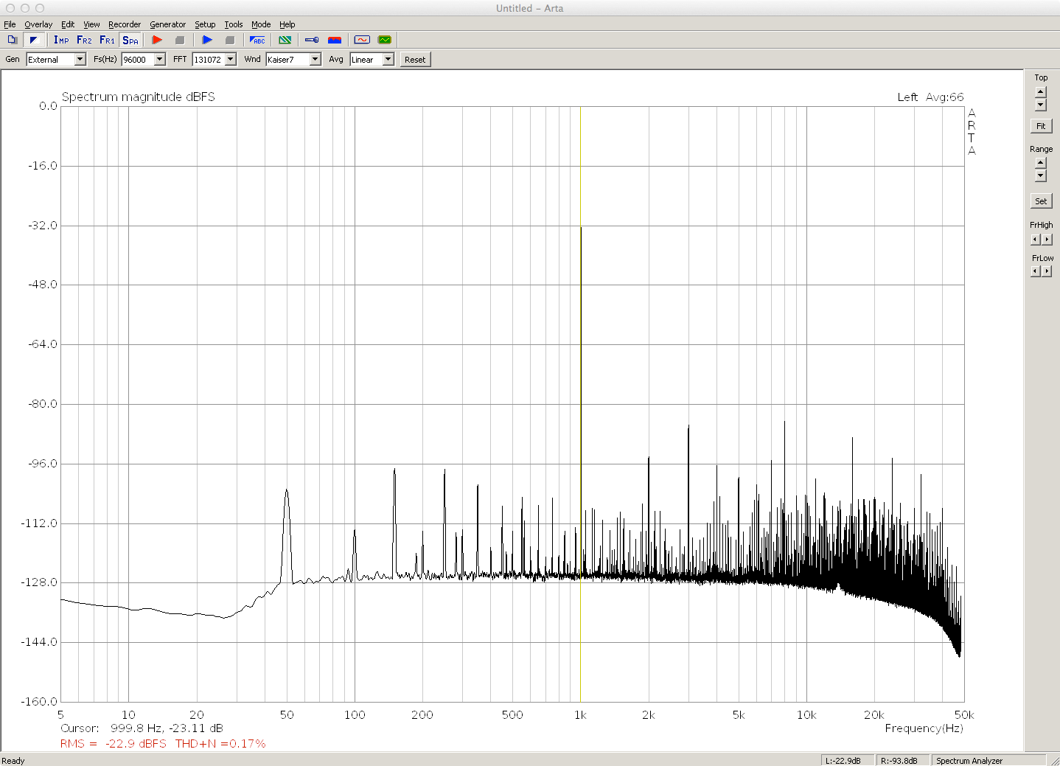The width and height of the screenshot is (1060, 766).
Task: Increase graph Top with up arrow
Action: pos(1041,92)
